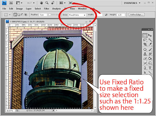Screen dimensions: 156x116
Task: Select the Eraser tool
Action: pos(145,58)
